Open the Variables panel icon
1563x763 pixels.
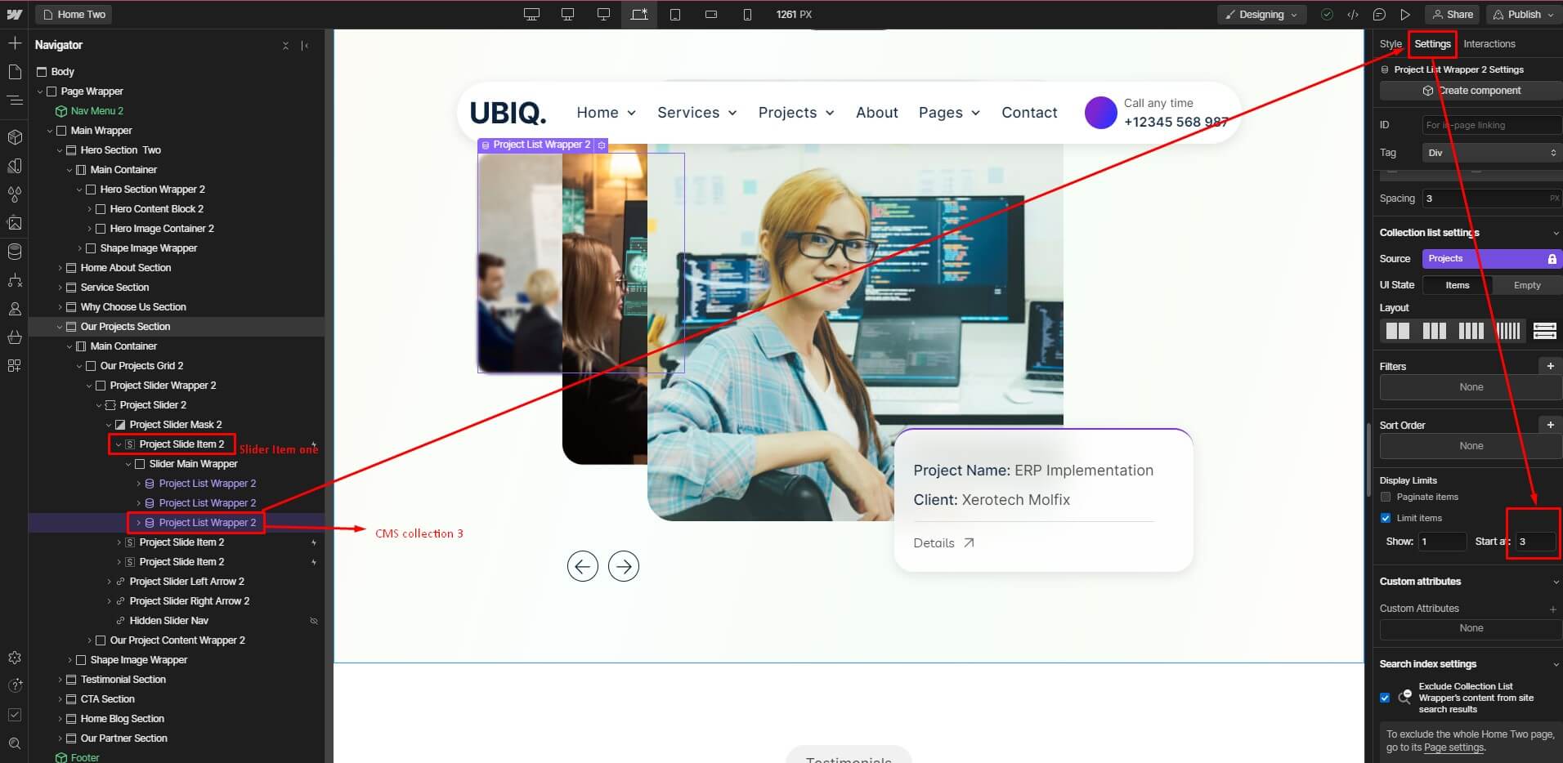(x=15, y=194)
